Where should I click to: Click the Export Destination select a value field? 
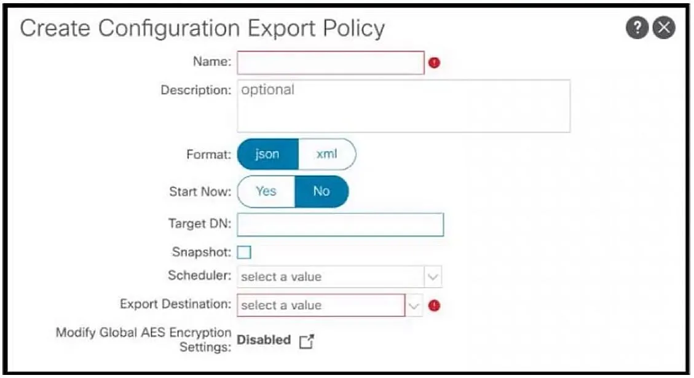(x=321, y=305)
